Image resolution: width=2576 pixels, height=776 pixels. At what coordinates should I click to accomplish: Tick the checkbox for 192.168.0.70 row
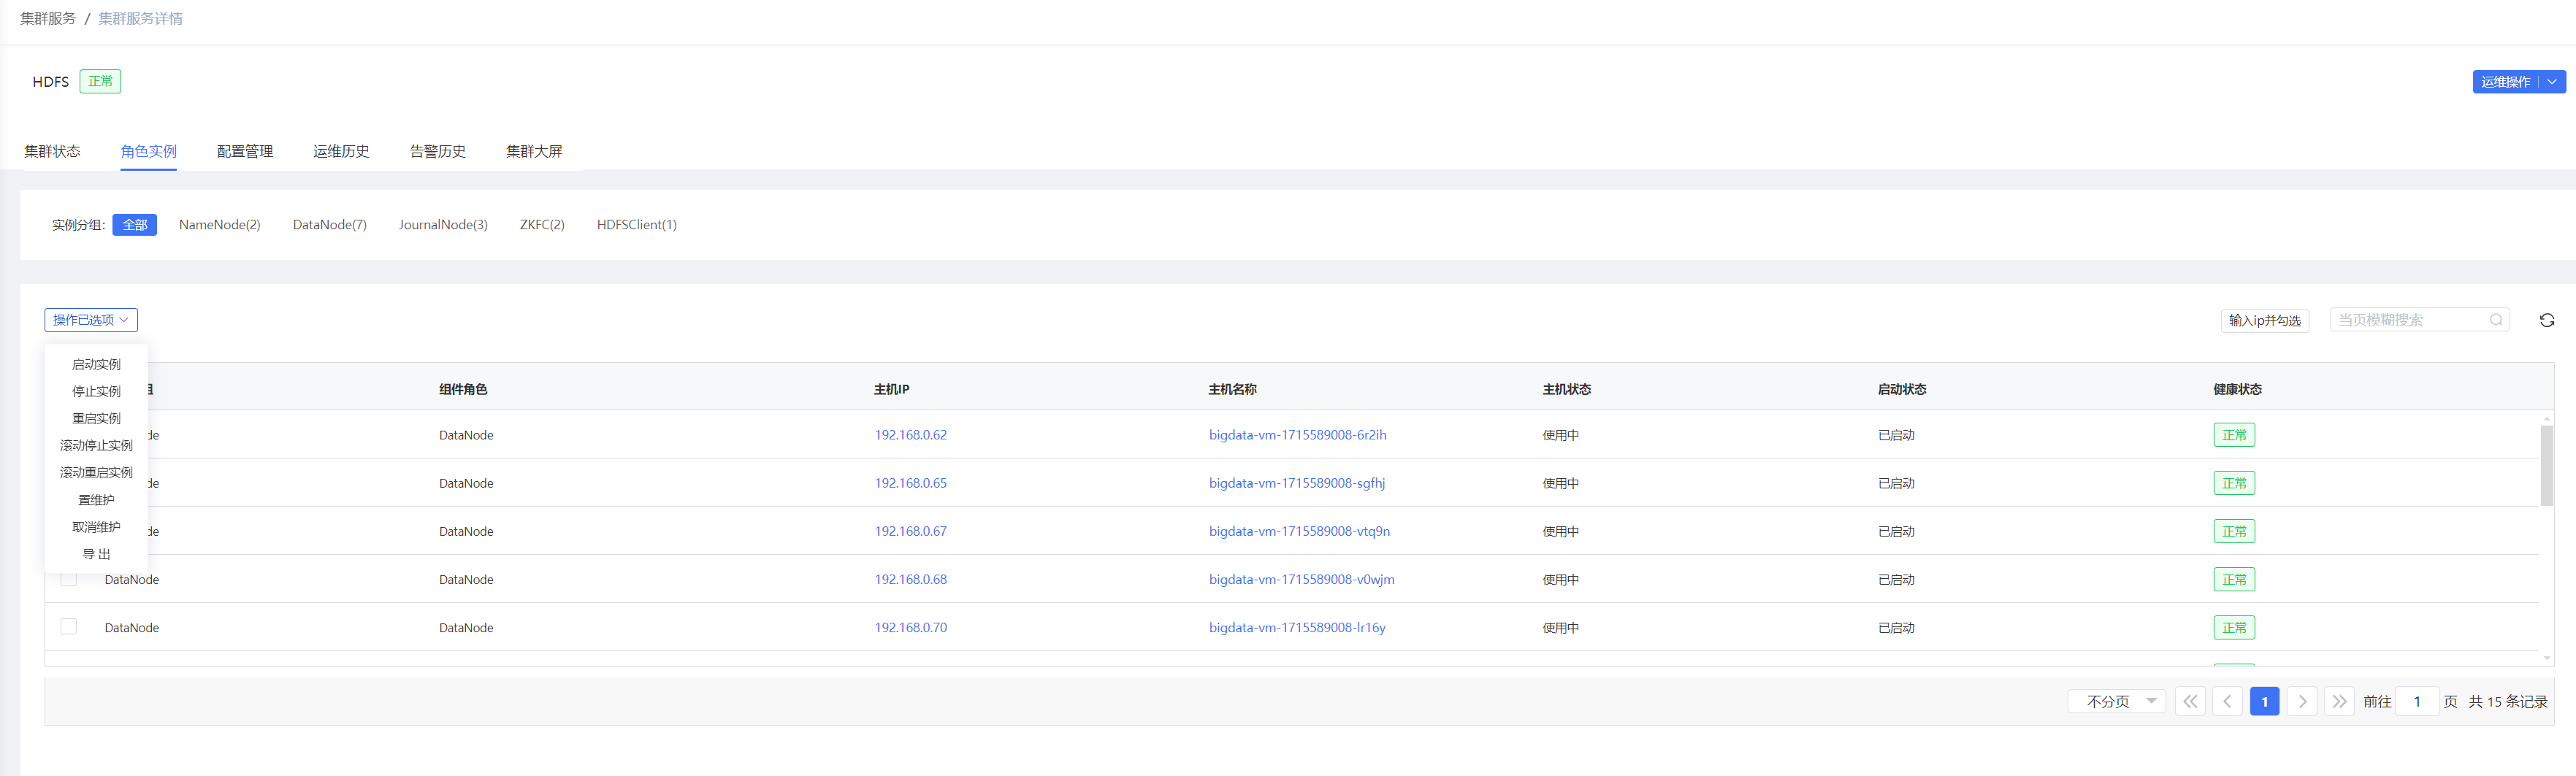click(69, 627)
